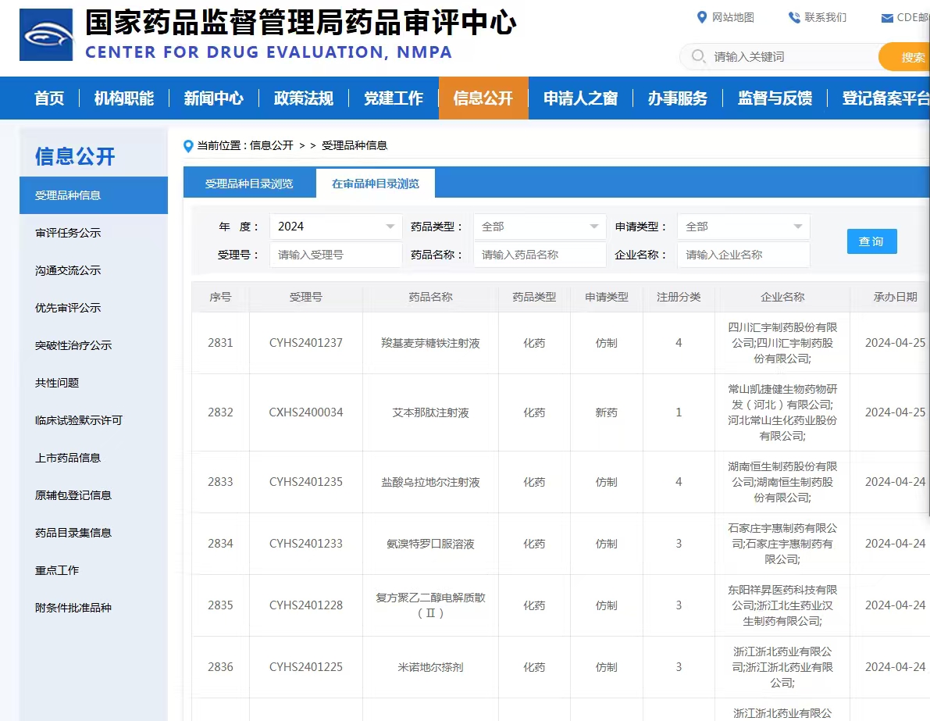Screen dimensions: 930x721
Task: Click the CDE logo icon
Action: click(x=46, y=35)
